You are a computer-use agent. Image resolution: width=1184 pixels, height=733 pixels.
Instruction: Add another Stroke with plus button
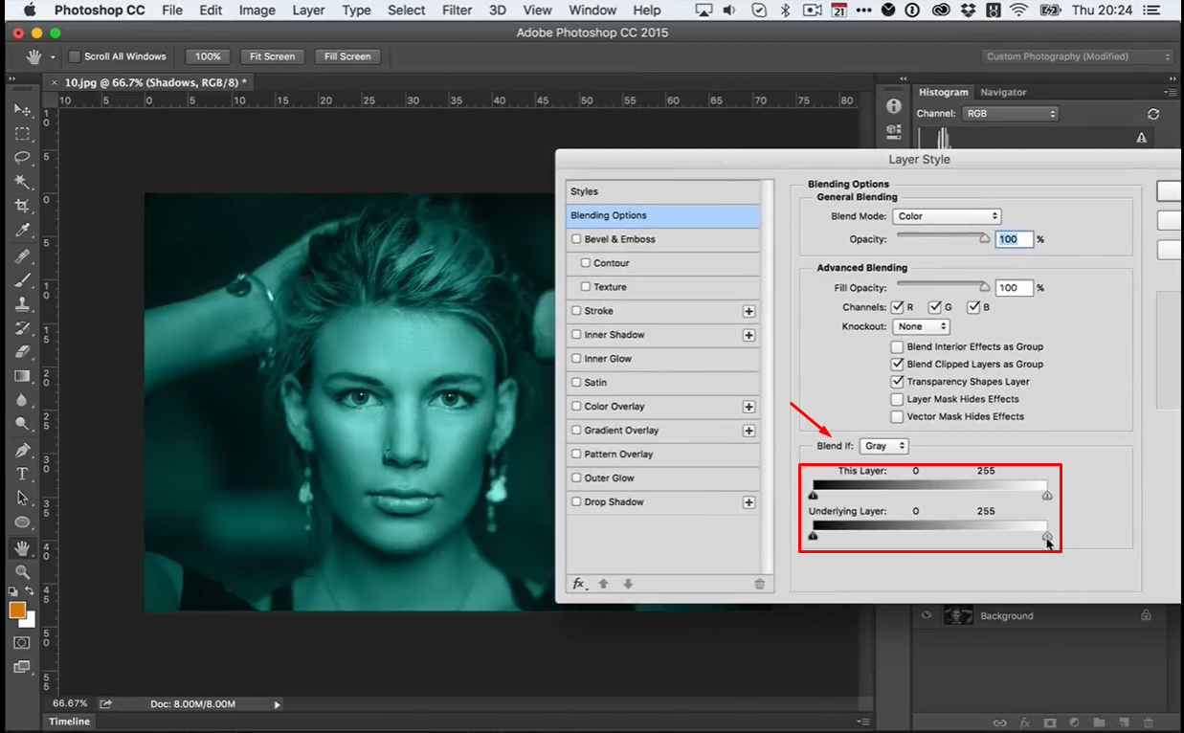point(748,311)
